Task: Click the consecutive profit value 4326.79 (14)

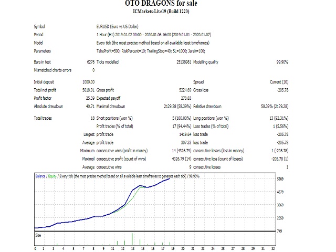Action: (x=182, y=159)
